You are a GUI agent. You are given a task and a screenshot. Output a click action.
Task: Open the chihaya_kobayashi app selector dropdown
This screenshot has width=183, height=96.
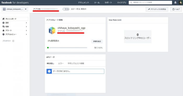[15, 9]
